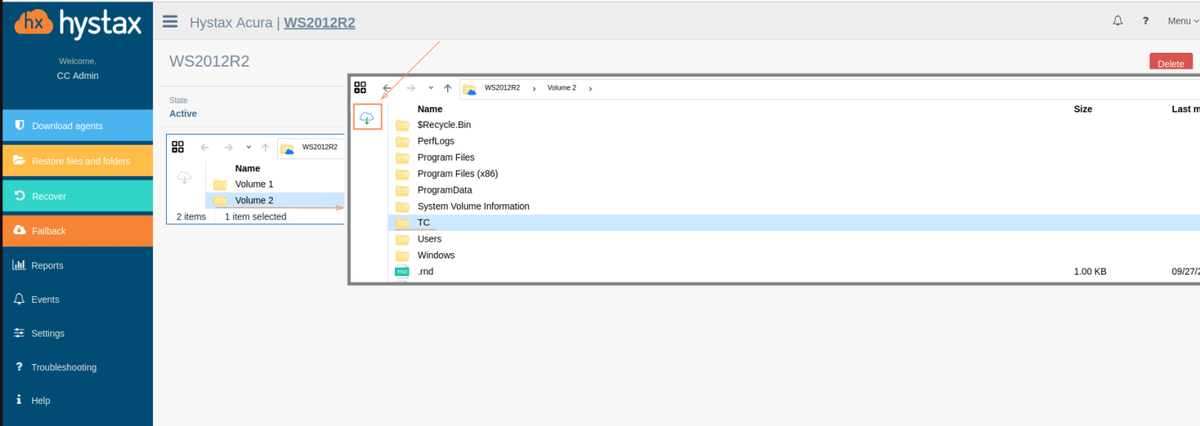Select the Users folder
Viewport: 1200px width, 426px height.
(x=794, y=239)
